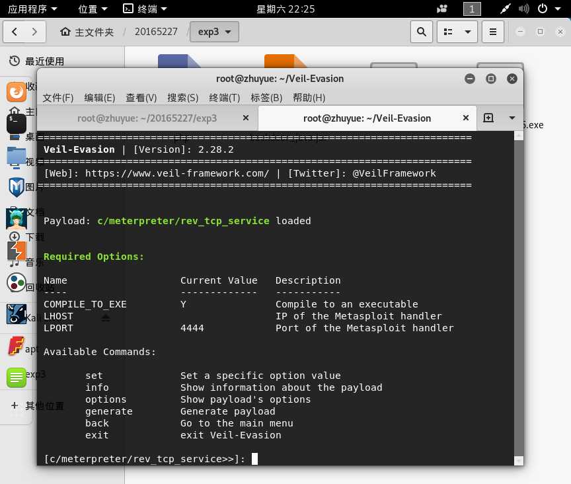Click the terminal vertical scrollbar track
This screenshot has width=571, height=484.
tap(519, 298)
